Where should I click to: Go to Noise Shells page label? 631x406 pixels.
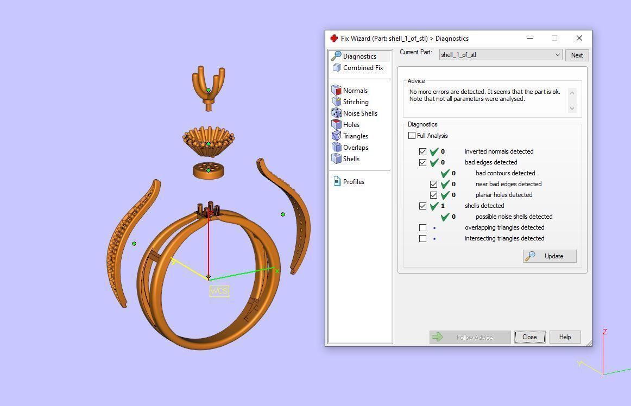(360, 113)
